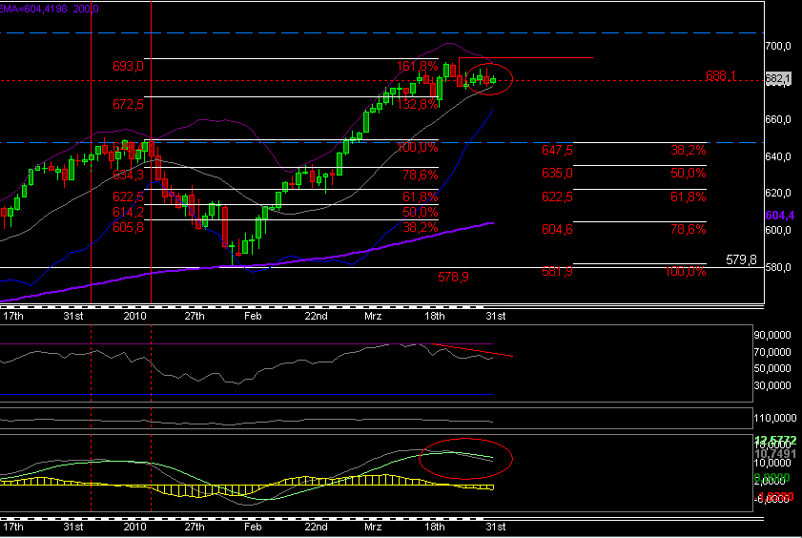Select the 614,2 price level label
Image resolution: width=802 pixels, height=538 pixels.
coord(128,212)
